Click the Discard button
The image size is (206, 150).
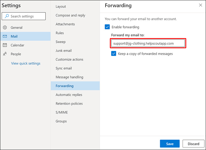coord(193,144)
